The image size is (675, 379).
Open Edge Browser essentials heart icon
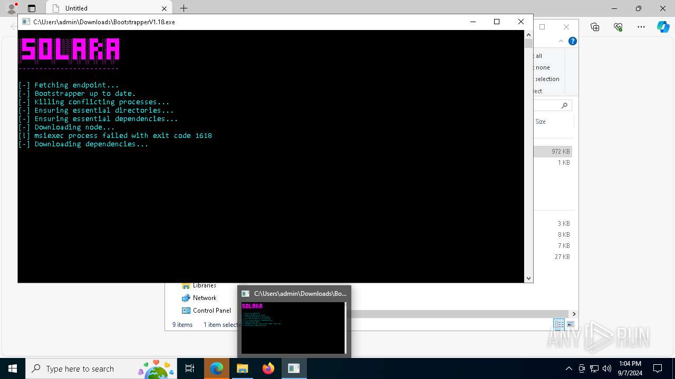(x=618, y=27)
